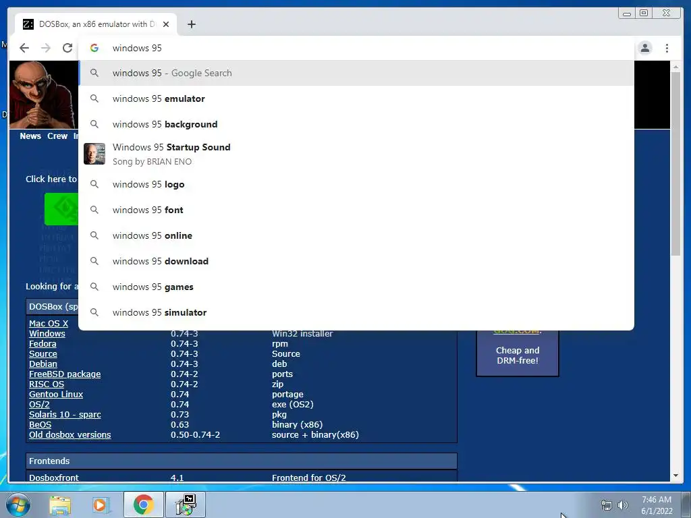The height and width of the screenshot is (518, 691).
Task: Click the network tray icon
Action: click(607, 505)
